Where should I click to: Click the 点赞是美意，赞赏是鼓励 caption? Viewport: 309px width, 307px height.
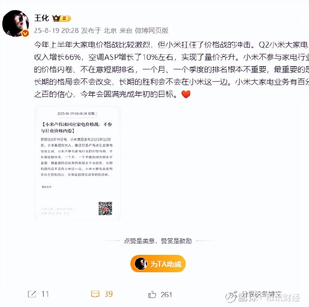tap(158, 241)
